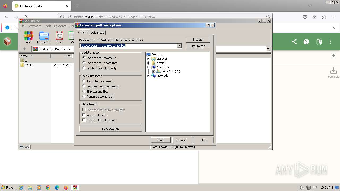Switch to the Advanced tab

[97, 33]
